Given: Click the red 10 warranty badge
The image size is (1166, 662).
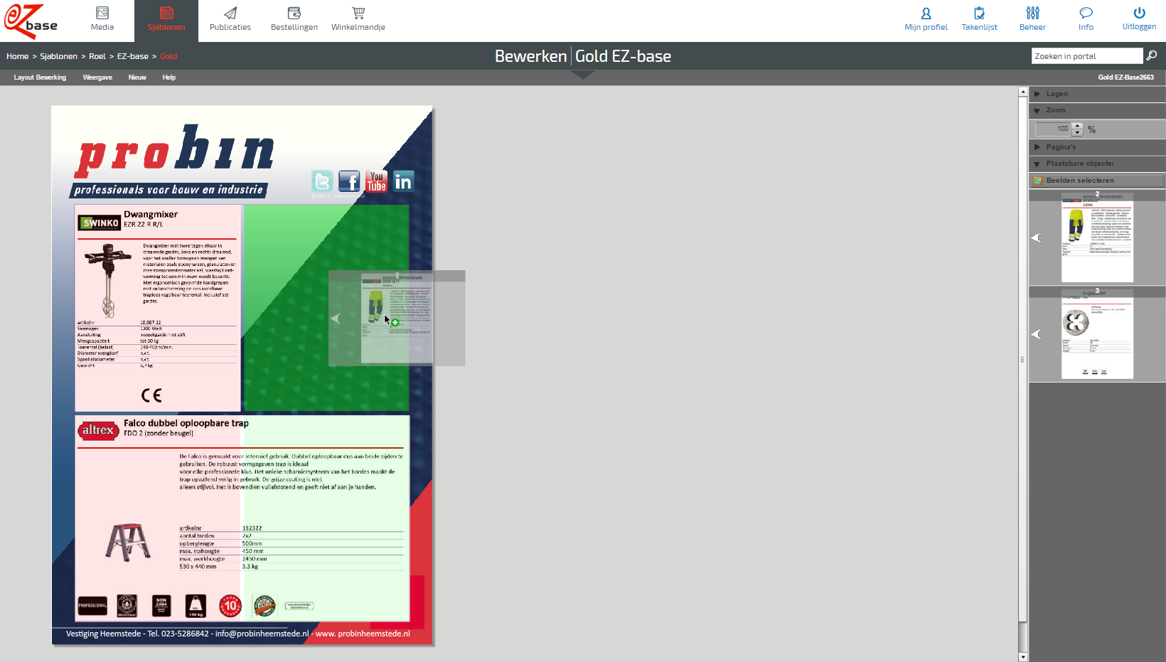Looking at the screenshot, I should point(230,606).
